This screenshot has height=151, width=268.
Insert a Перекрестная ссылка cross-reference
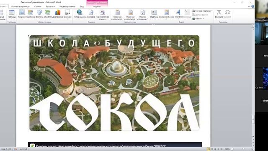tap(102, 15)
